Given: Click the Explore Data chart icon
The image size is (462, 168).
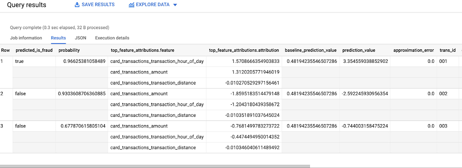Looking at the screenshot, I should coord(131,5).
